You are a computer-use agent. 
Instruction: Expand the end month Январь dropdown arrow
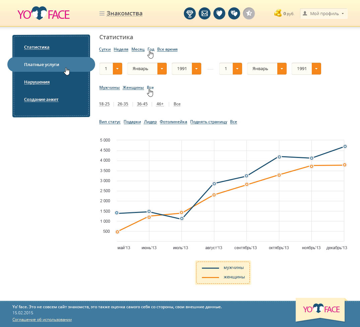[282, 68]
